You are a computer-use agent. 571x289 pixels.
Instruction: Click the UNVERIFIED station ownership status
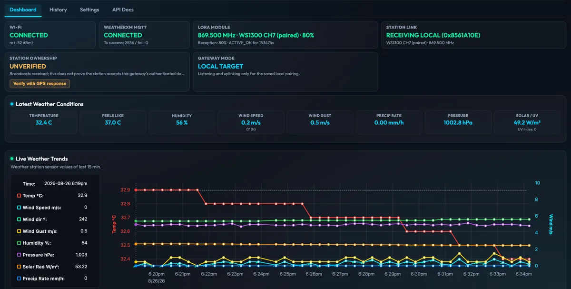point(28,66)
